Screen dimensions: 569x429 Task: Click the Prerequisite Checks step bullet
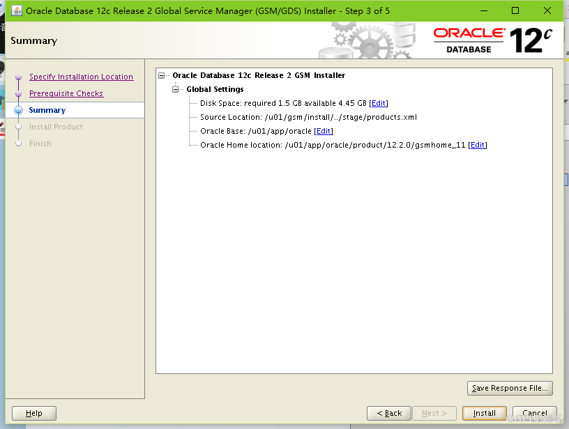click(19, 93)
